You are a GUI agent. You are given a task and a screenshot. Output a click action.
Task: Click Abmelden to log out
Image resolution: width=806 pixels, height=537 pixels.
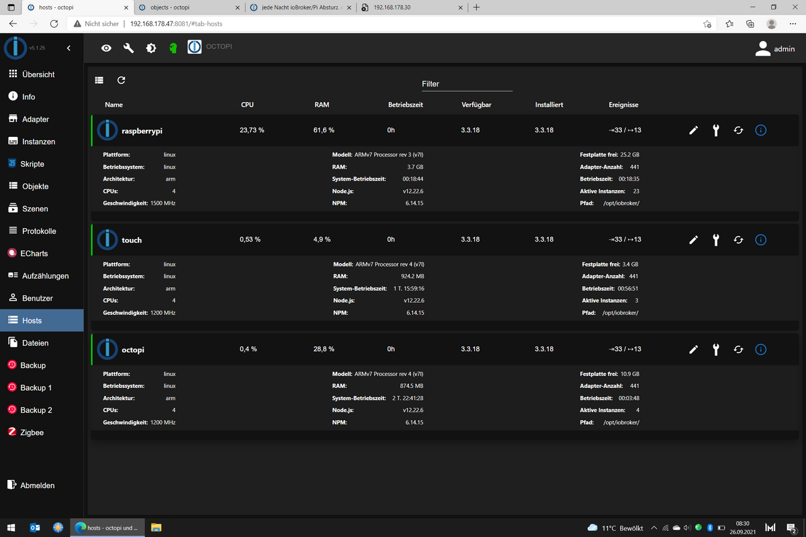(x=42, y=485)
